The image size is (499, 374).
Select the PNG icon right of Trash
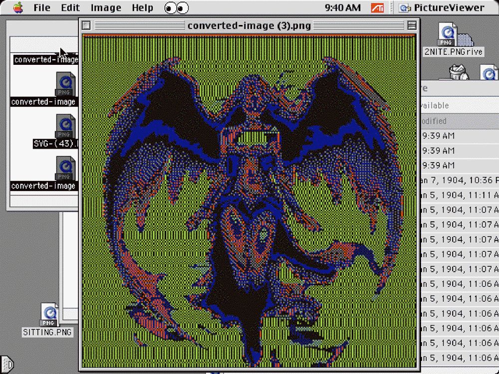(490, 73)
